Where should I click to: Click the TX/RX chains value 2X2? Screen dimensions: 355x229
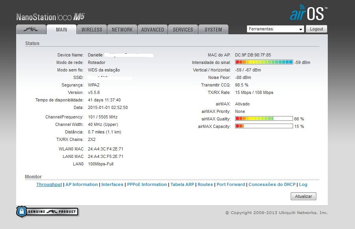(x=92, y=139)
